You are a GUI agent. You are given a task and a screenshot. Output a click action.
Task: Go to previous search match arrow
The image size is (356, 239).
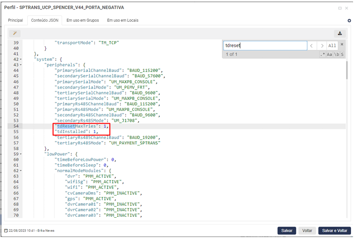tap(312, 46)
